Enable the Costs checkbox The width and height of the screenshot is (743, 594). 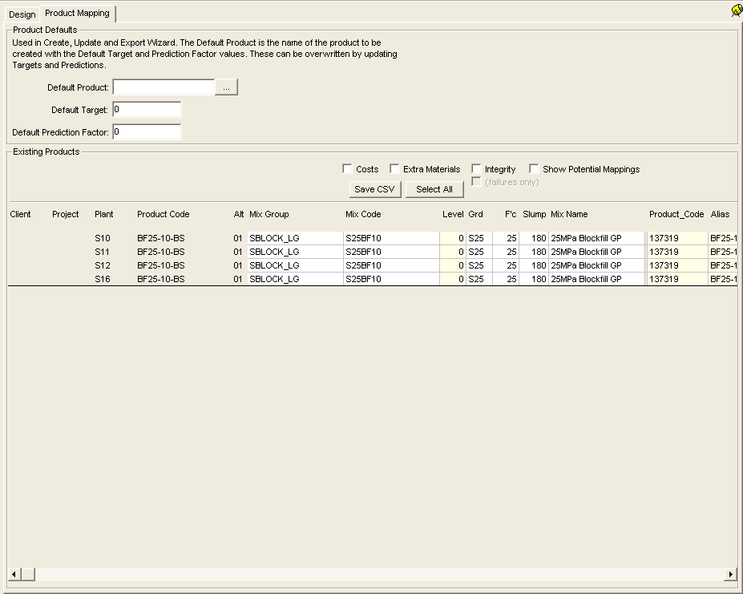(x=347, y=169)
